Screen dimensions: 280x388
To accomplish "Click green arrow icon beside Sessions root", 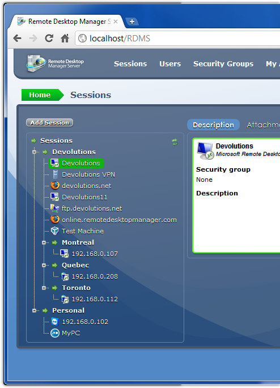I will [34, 141].
